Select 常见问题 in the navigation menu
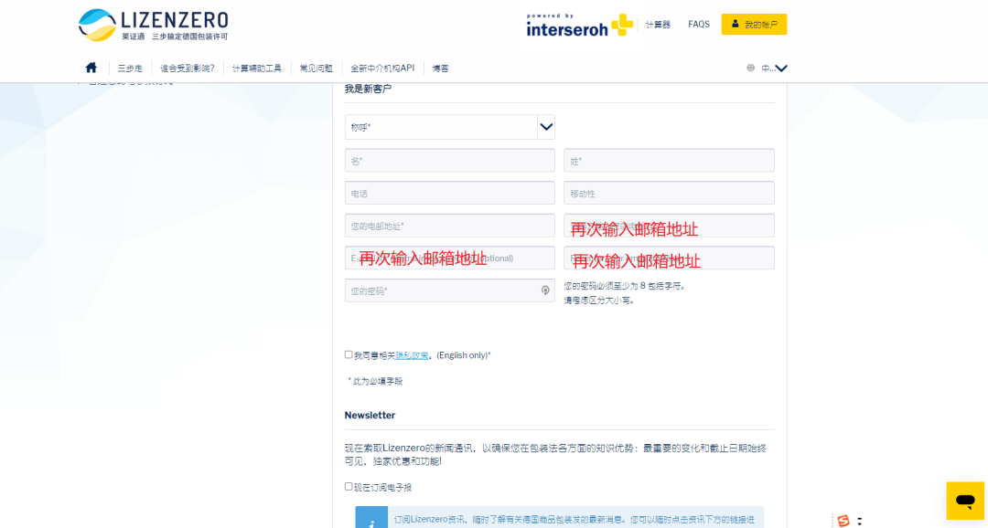988x528 pixels. pos(316,68)
